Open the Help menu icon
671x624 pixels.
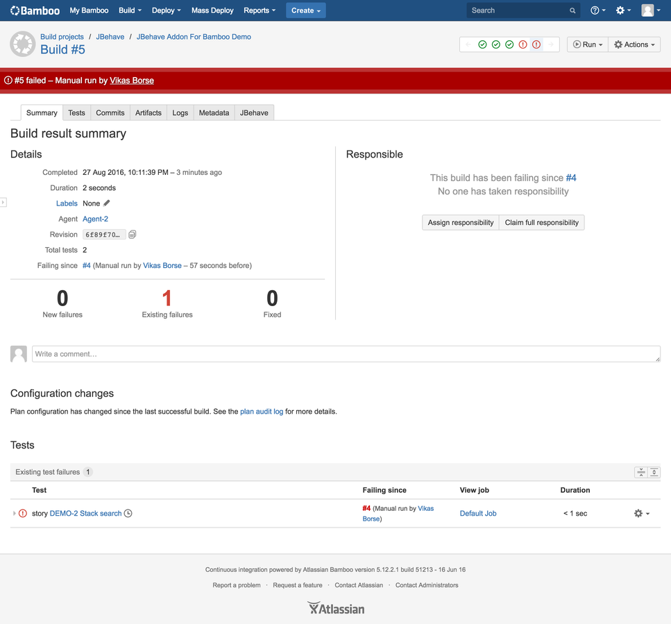point(598,10)
